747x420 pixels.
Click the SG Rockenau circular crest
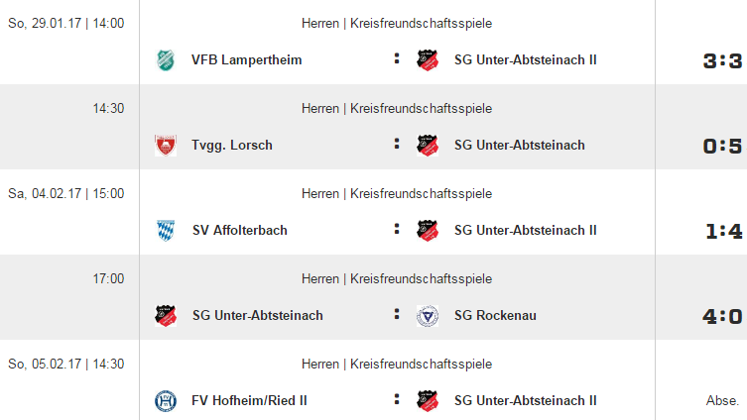[x=428, y=315]
